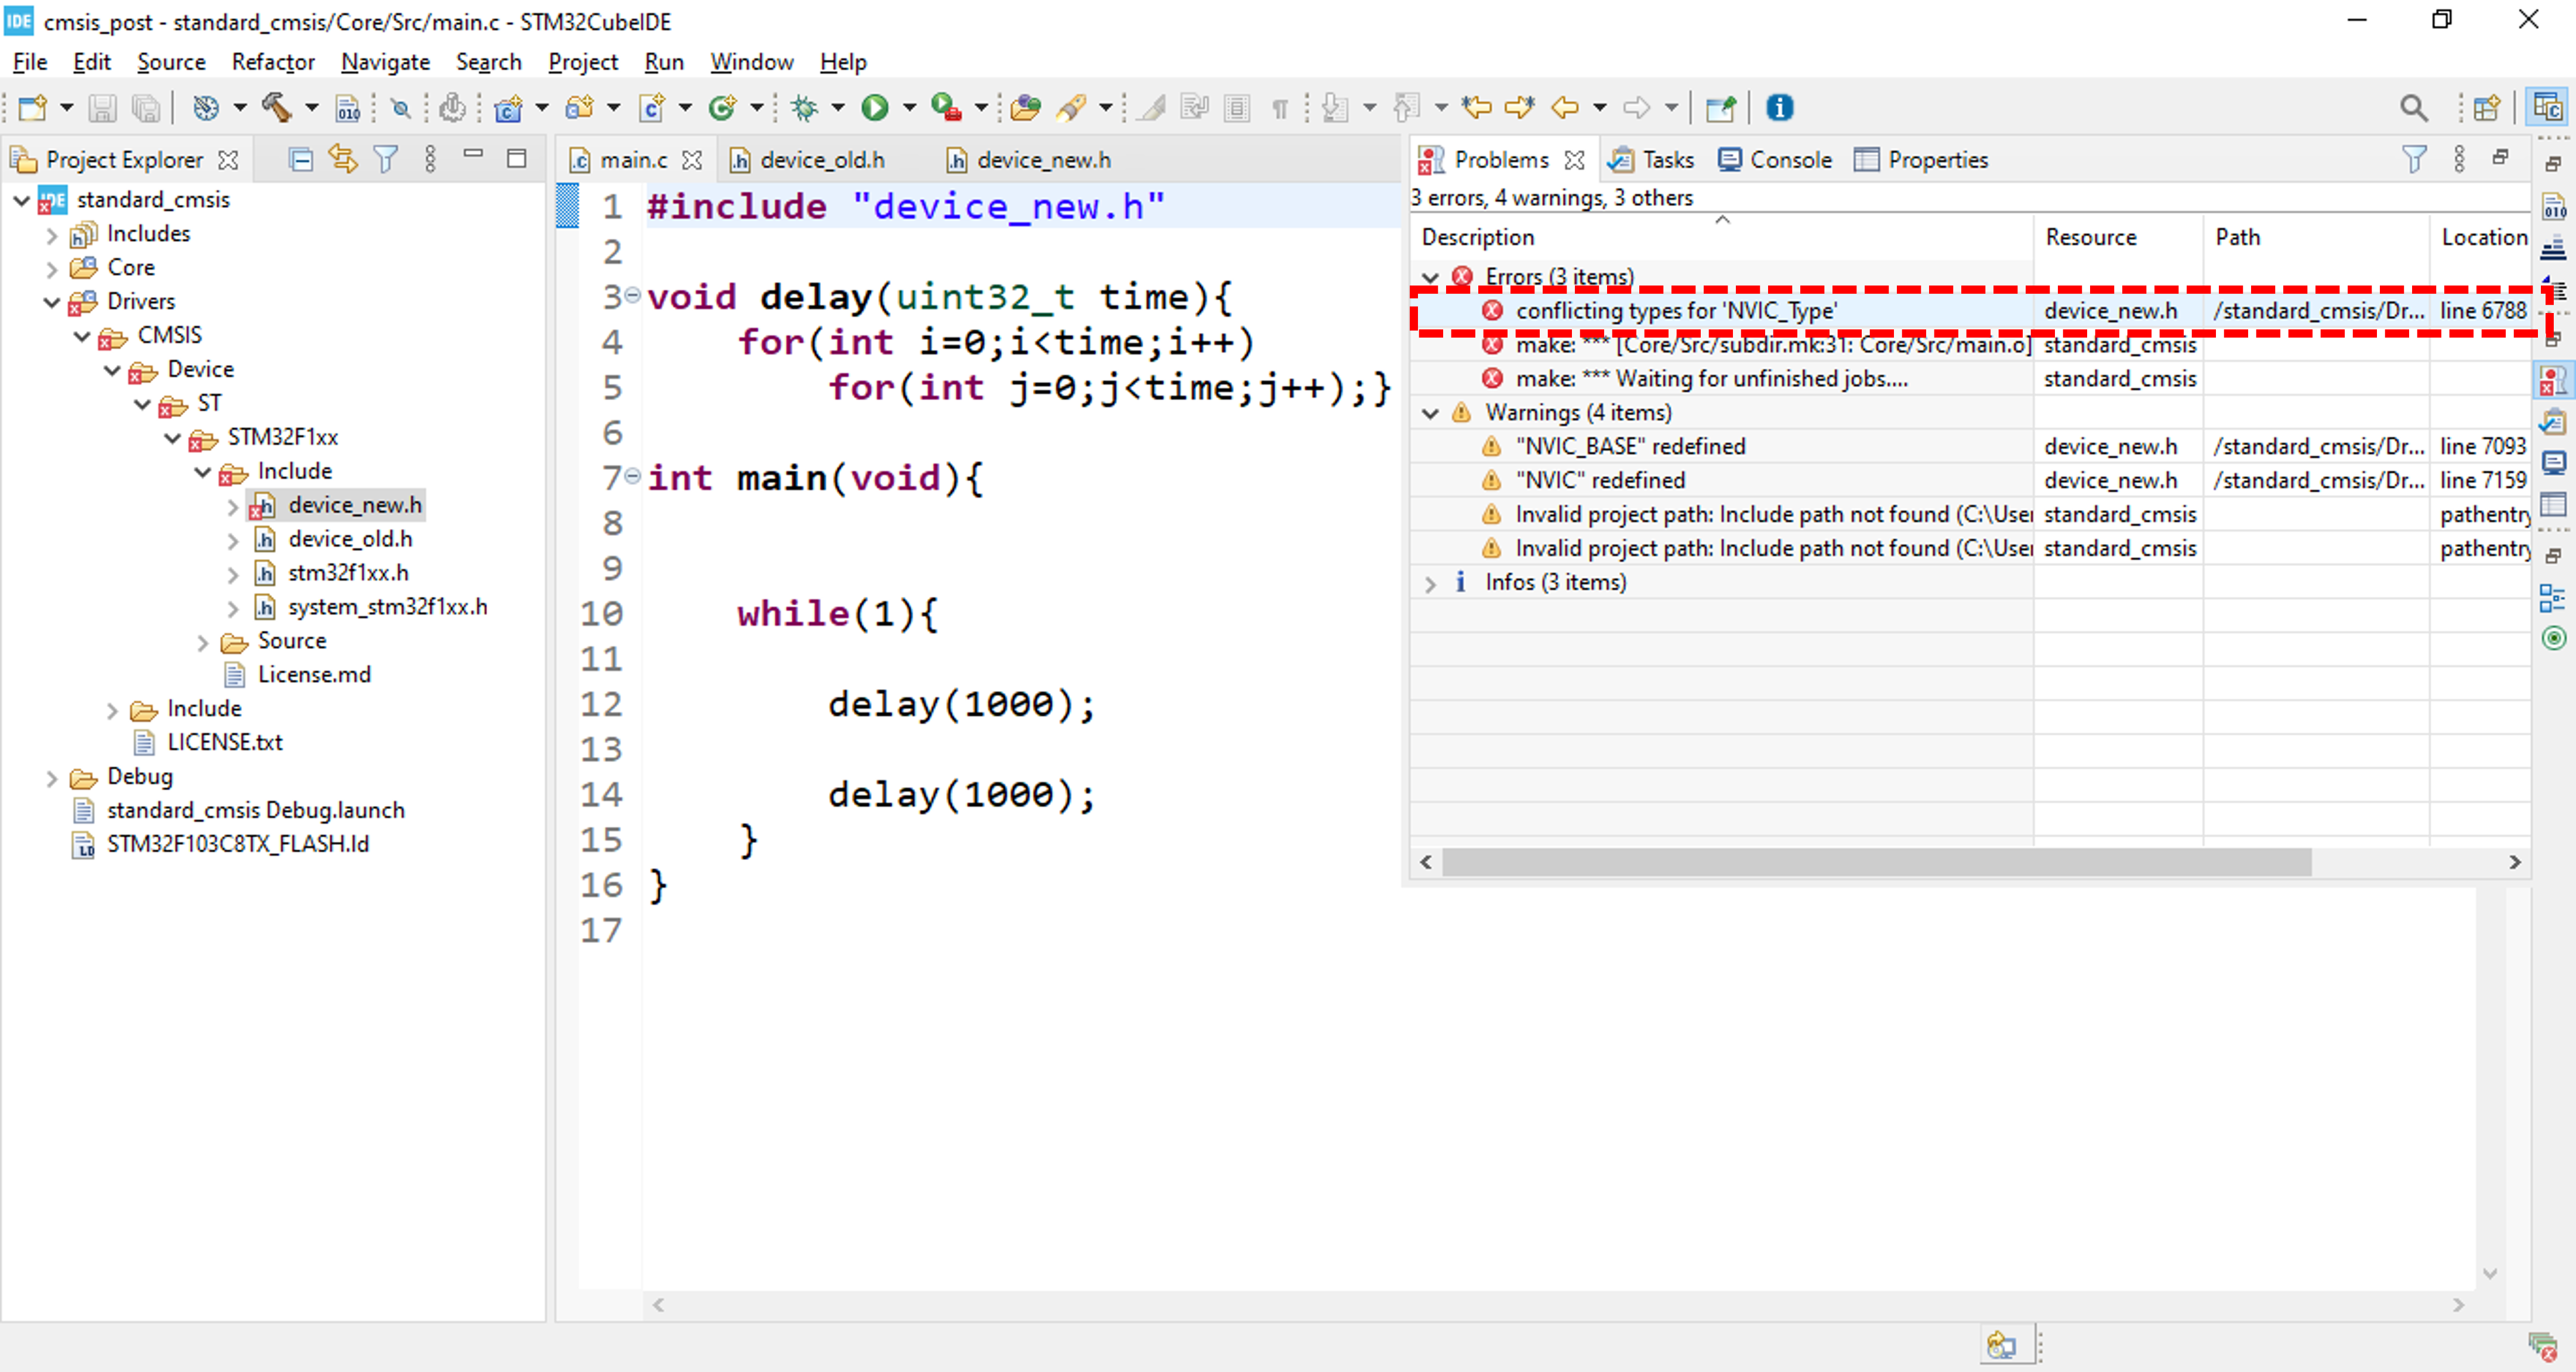Viewport: 2576px width, 1372px height.
Task: Minimize the Project Explorer panel
Action: pyautogui.click(x=473, y=155)
